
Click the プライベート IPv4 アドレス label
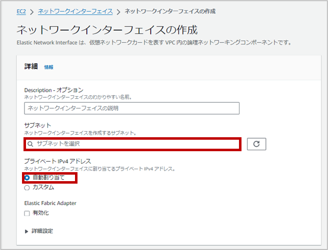click(x=57, y=161)
